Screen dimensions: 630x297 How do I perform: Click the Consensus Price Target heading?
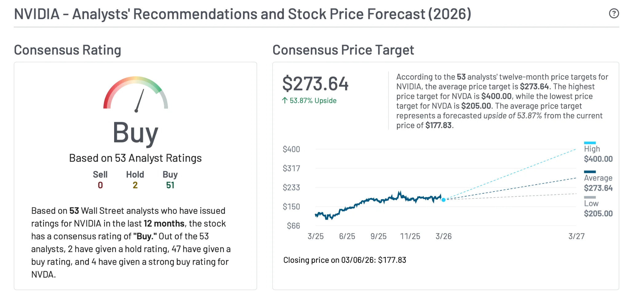coord(343,50)
